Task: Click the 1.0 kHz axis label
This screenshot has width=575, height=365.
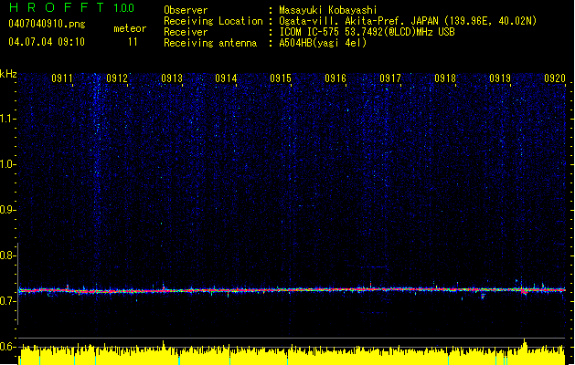Action: tap(7, 164)
